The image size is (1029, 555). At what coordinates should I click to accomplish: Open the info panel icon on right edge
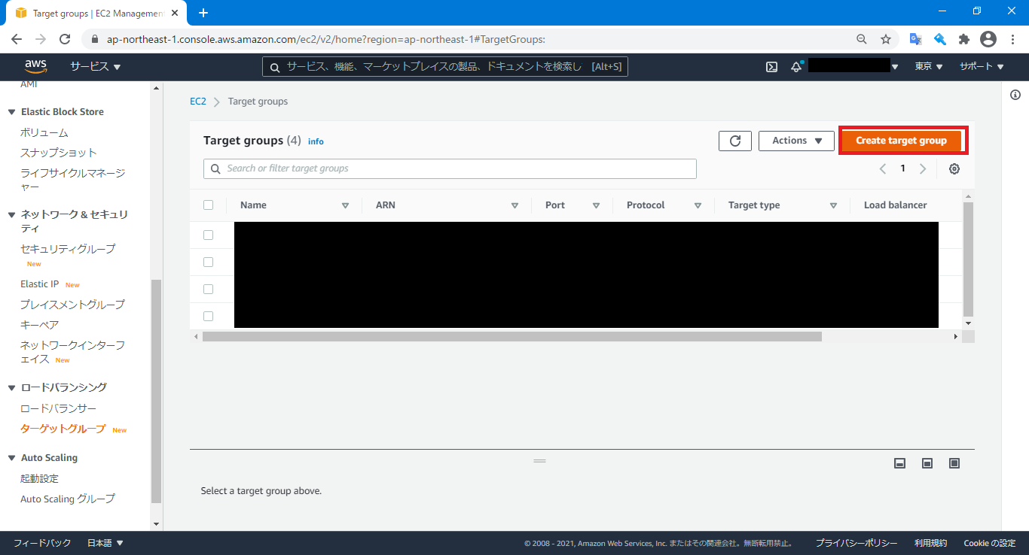click(x=1015, y=95)
